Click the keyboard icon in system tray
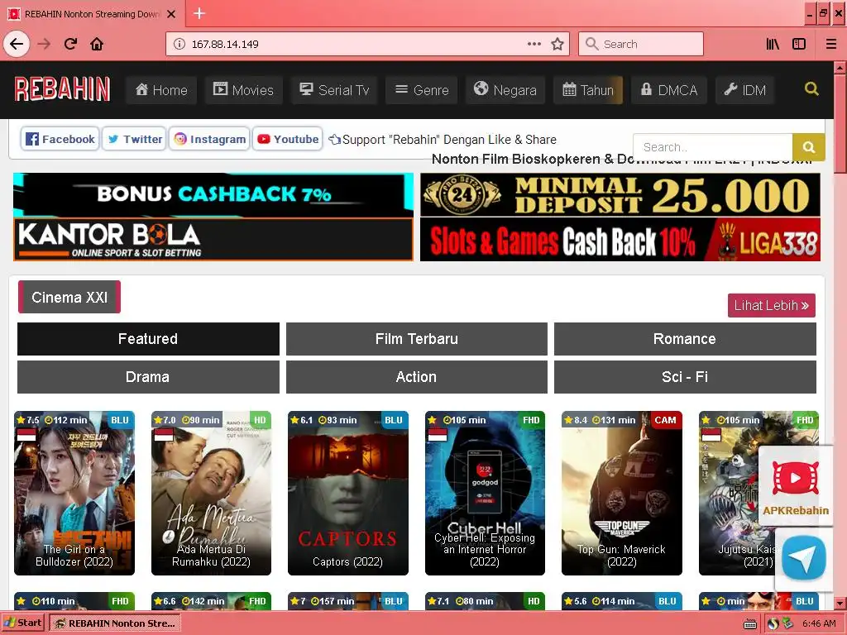 point(749,624)
